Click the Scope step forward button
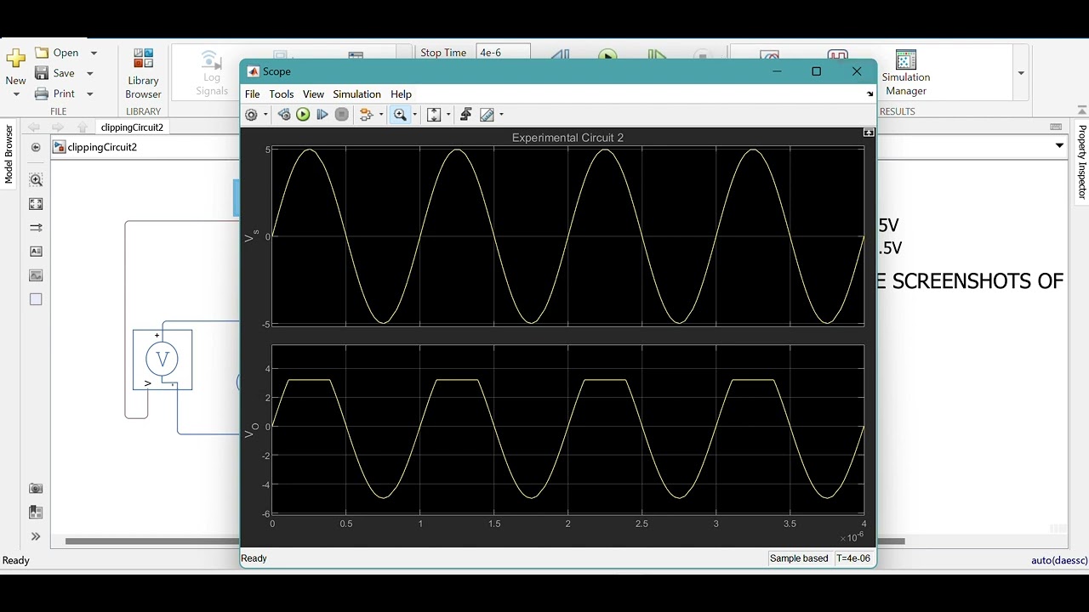 point(322,115)
